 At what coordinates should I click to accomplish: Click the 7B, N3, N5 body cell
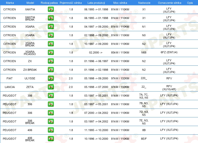tap(144, 105)
